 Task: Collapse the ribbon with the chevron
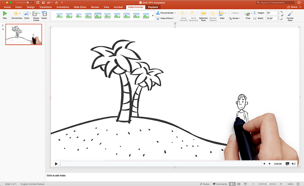coord(301,7)
